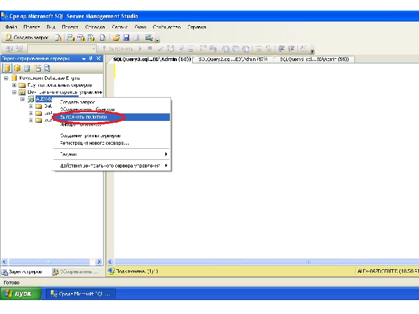Open the standard toolbar options arrow
419x314 pixels.
157,40
